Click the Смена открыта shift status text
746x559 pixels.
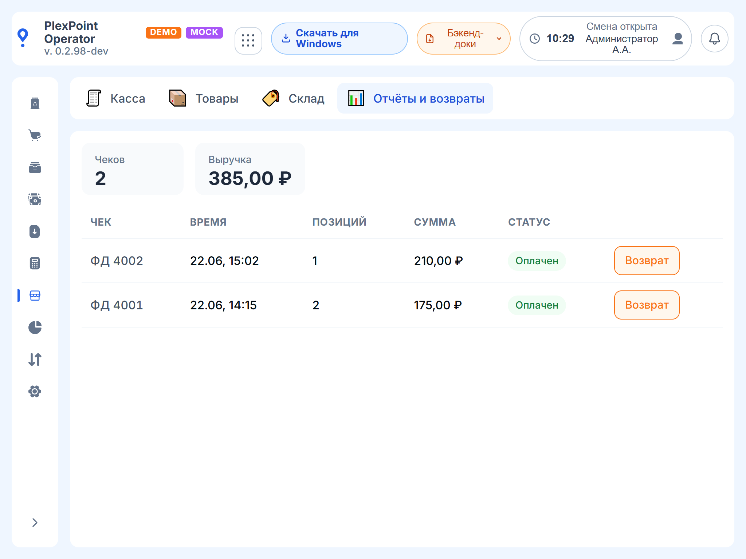(622, 27)
